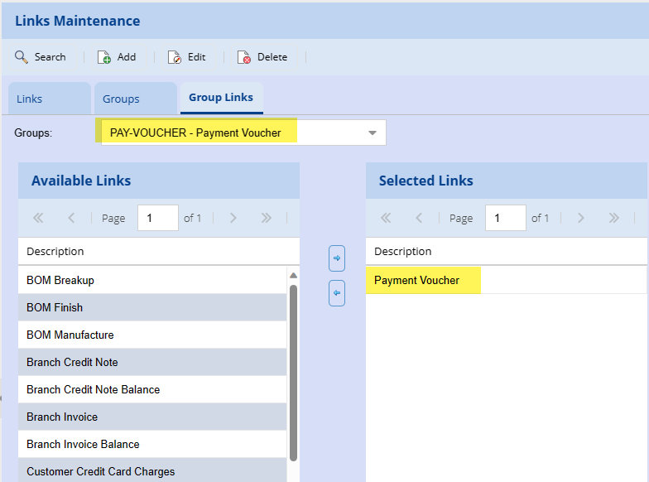Click the Delete icon in toolbar
This screenshot has height=482, width=649.
coord(244,57)
